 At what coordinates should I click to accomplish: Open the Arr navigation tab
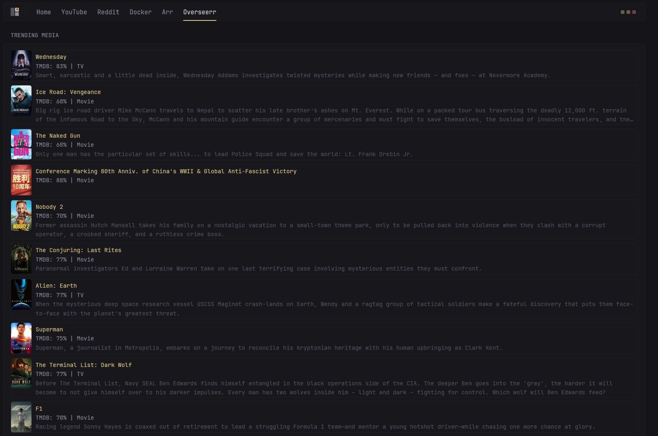[x=167, y=12]
